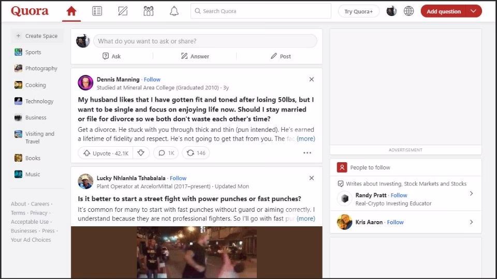Expand the Add question dropdown arrow

click(x=474, y=11)
